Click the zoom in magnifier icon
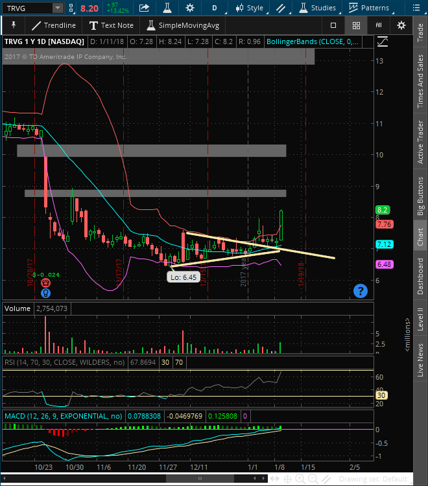 coord(300,479)
